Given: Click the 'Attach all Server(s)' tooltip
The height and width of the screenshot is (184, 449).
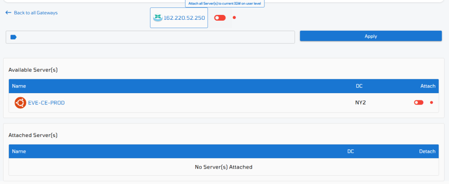Looking at the screenshot, I should (x=225, y=4).
